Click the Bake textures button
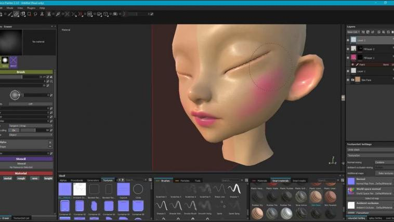This screenshot has height=222, width=394. (385, 173)
